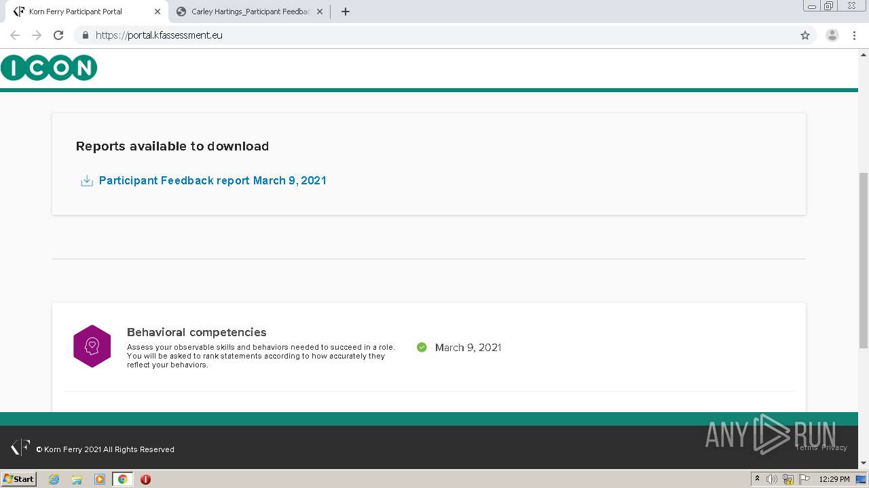Click the Privacy link in the footer

click(x=834, y=447)
